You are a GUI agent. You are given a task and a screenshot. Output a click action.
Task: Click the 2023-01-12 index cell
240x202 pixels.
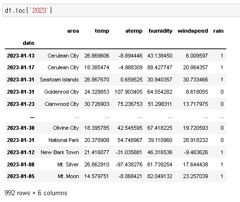tap(21, 152)
